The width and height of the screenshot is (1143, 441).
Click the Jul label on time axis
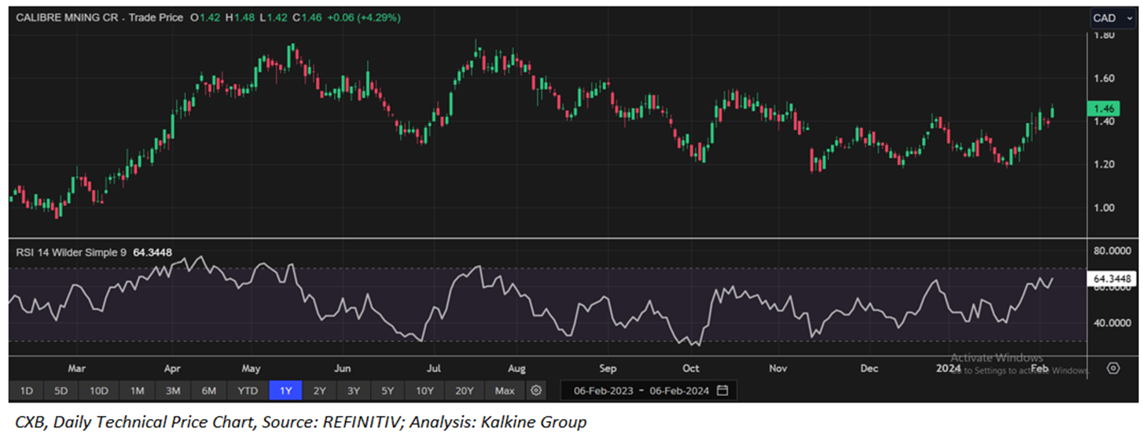coord(433,368)
